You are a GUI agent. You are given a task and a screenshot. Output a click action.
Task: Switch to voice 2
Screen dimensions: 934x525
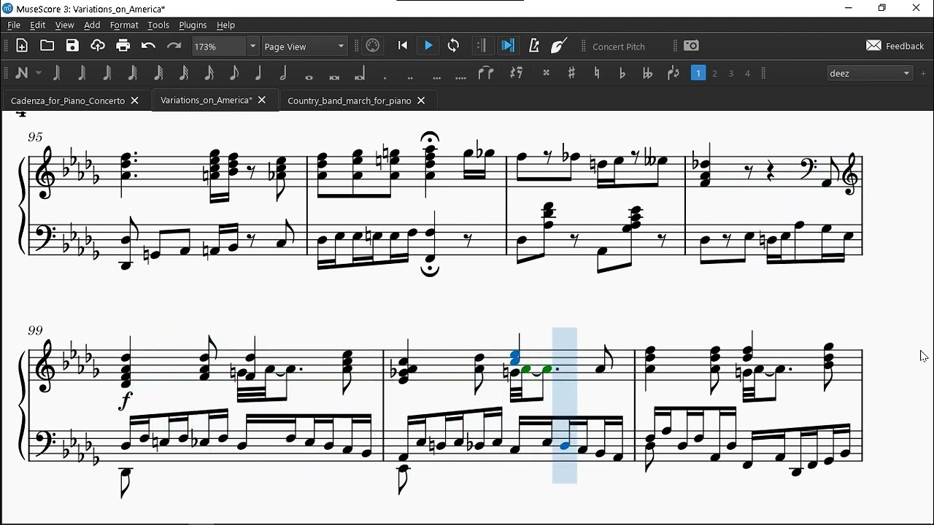coord(715,73)
